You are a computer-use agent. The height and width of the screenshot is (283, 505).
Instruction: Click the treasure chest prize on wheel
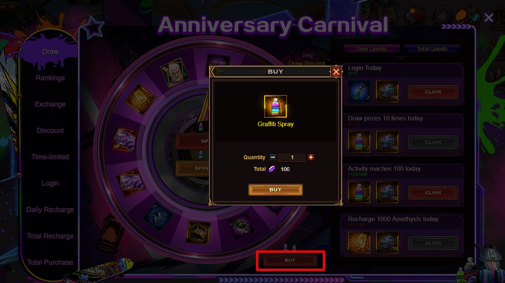199,233
